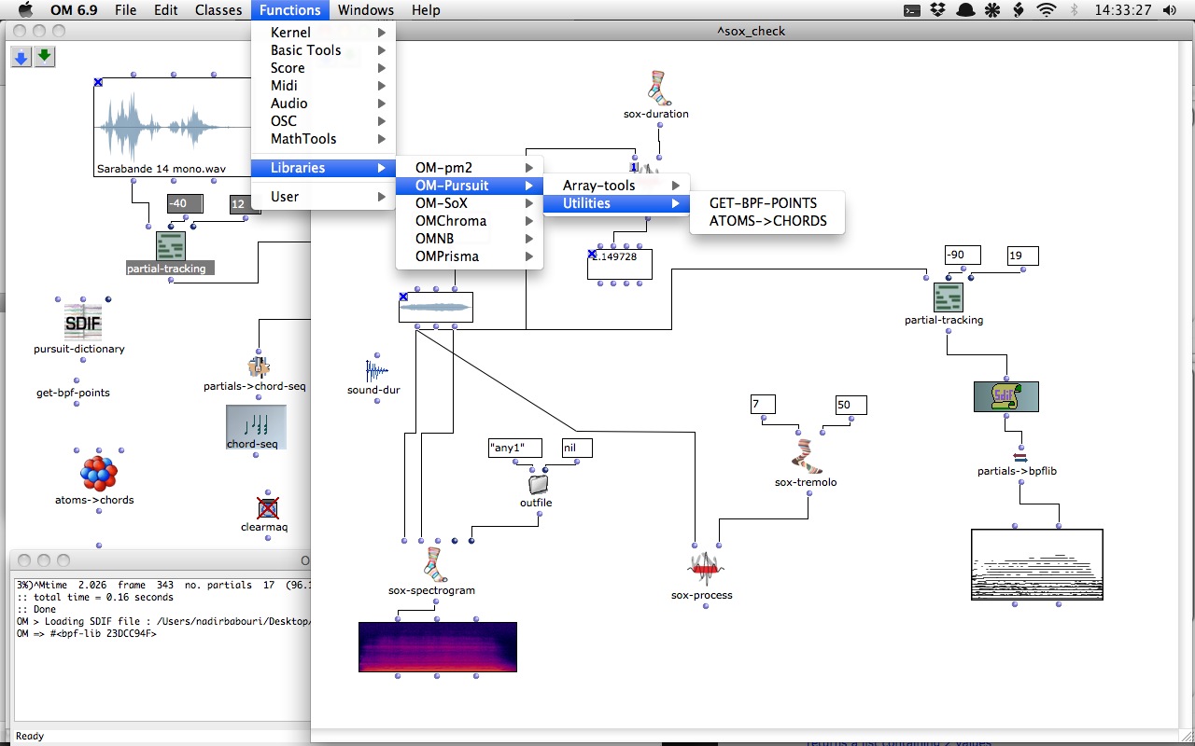Image resolution: width=1195 pixels, height=746 pixels.
Task: Open the Apple menu
Action: [x=25, y=10]
